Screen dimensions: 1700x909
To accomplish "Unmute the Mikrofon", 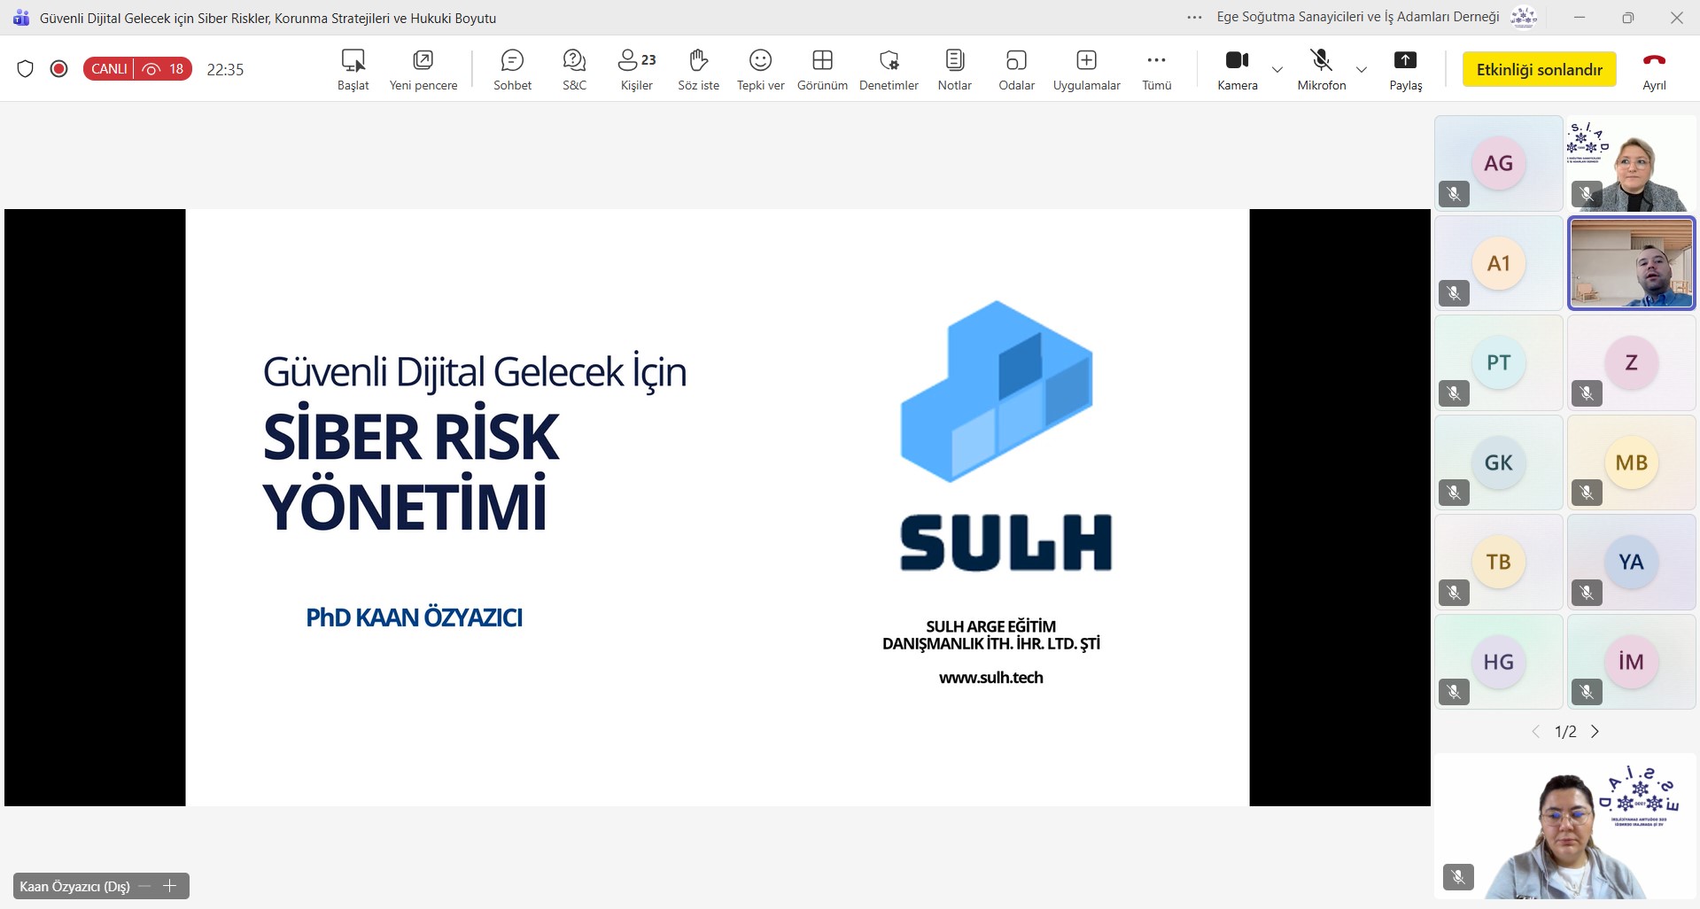I will point(1321,70).
